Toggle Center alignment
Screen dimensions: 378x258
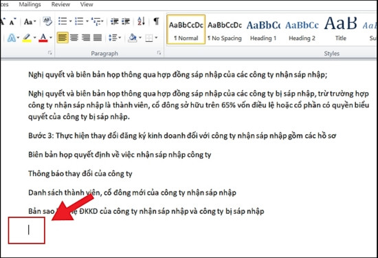coord(74,38)
